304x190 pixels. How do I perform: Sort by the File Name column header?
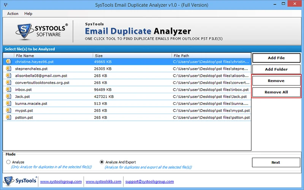(x=53, y=55)
